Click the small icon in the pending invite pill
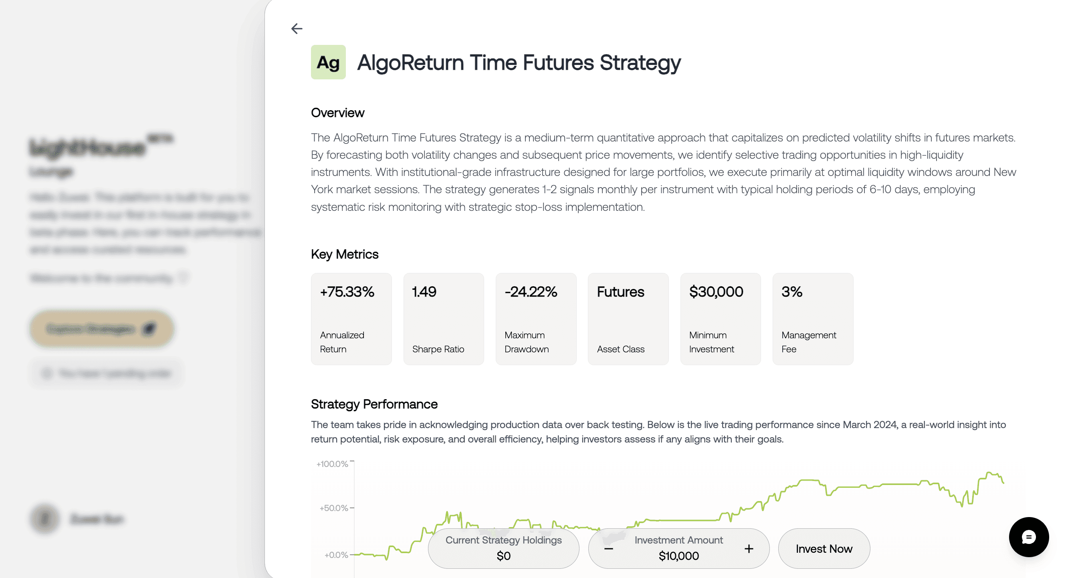Screen dimensions: 1070x578 pos(47,373)
